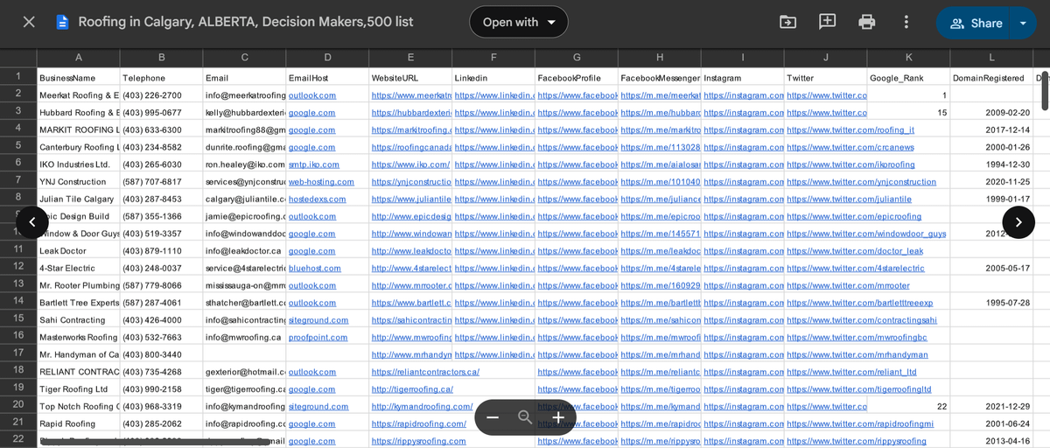This screenshot has width=1050, height=448.
Task: Click the Instagram header cell
Action: [742, 78]
